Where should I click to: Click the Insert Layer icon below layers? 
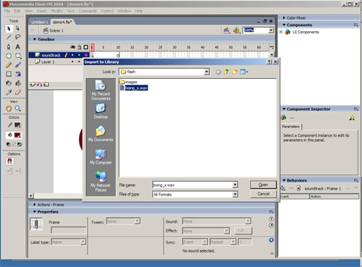(x=33, y=85)
